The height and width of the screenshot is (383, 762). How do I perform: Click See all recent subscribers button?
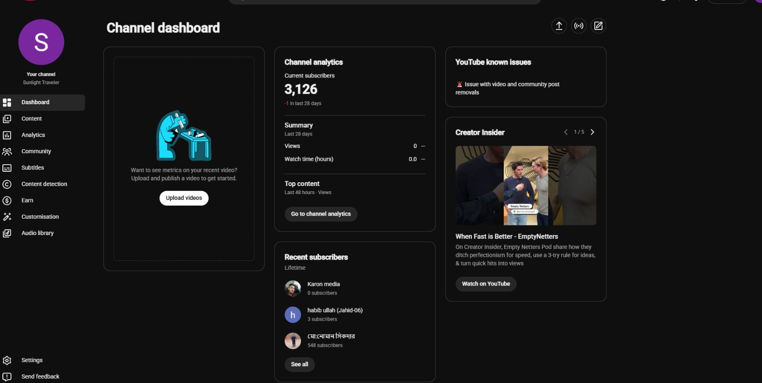pyautogui.click(x=300, y=364)
